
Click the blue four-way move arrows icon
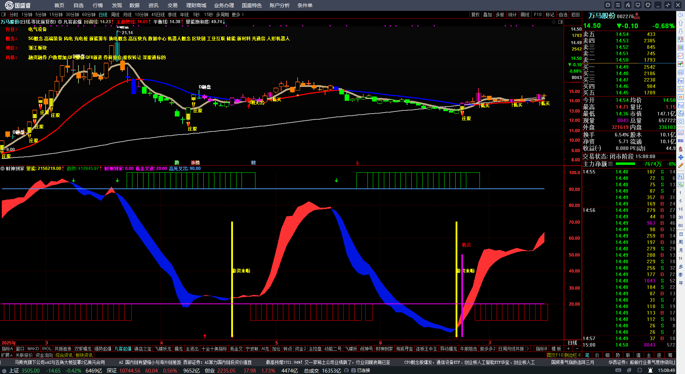(681, 157)
